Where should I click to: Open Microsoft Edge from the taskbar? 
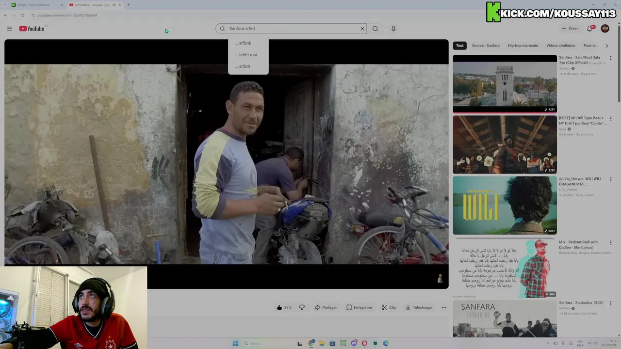386,343
